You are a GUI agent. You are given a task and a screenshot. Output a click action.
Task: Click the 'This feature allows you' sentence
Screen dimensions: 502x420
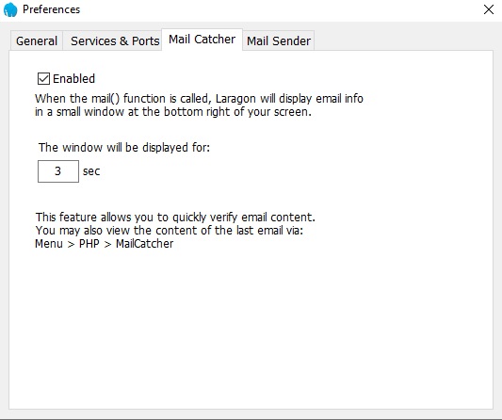(x=175, y=218)
